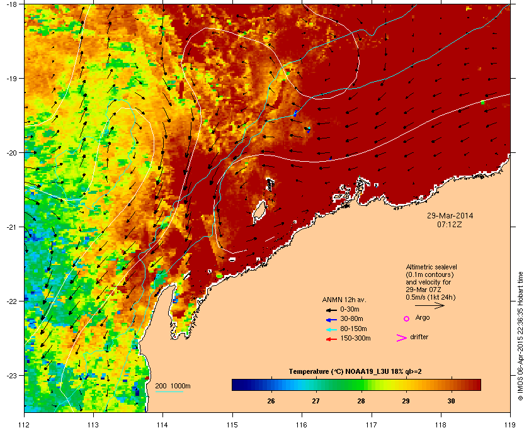The height and width of the screenshot is (428, 529).
Task: Click the blue 30-80m arrow legend symbol
Action: [331, 320]
